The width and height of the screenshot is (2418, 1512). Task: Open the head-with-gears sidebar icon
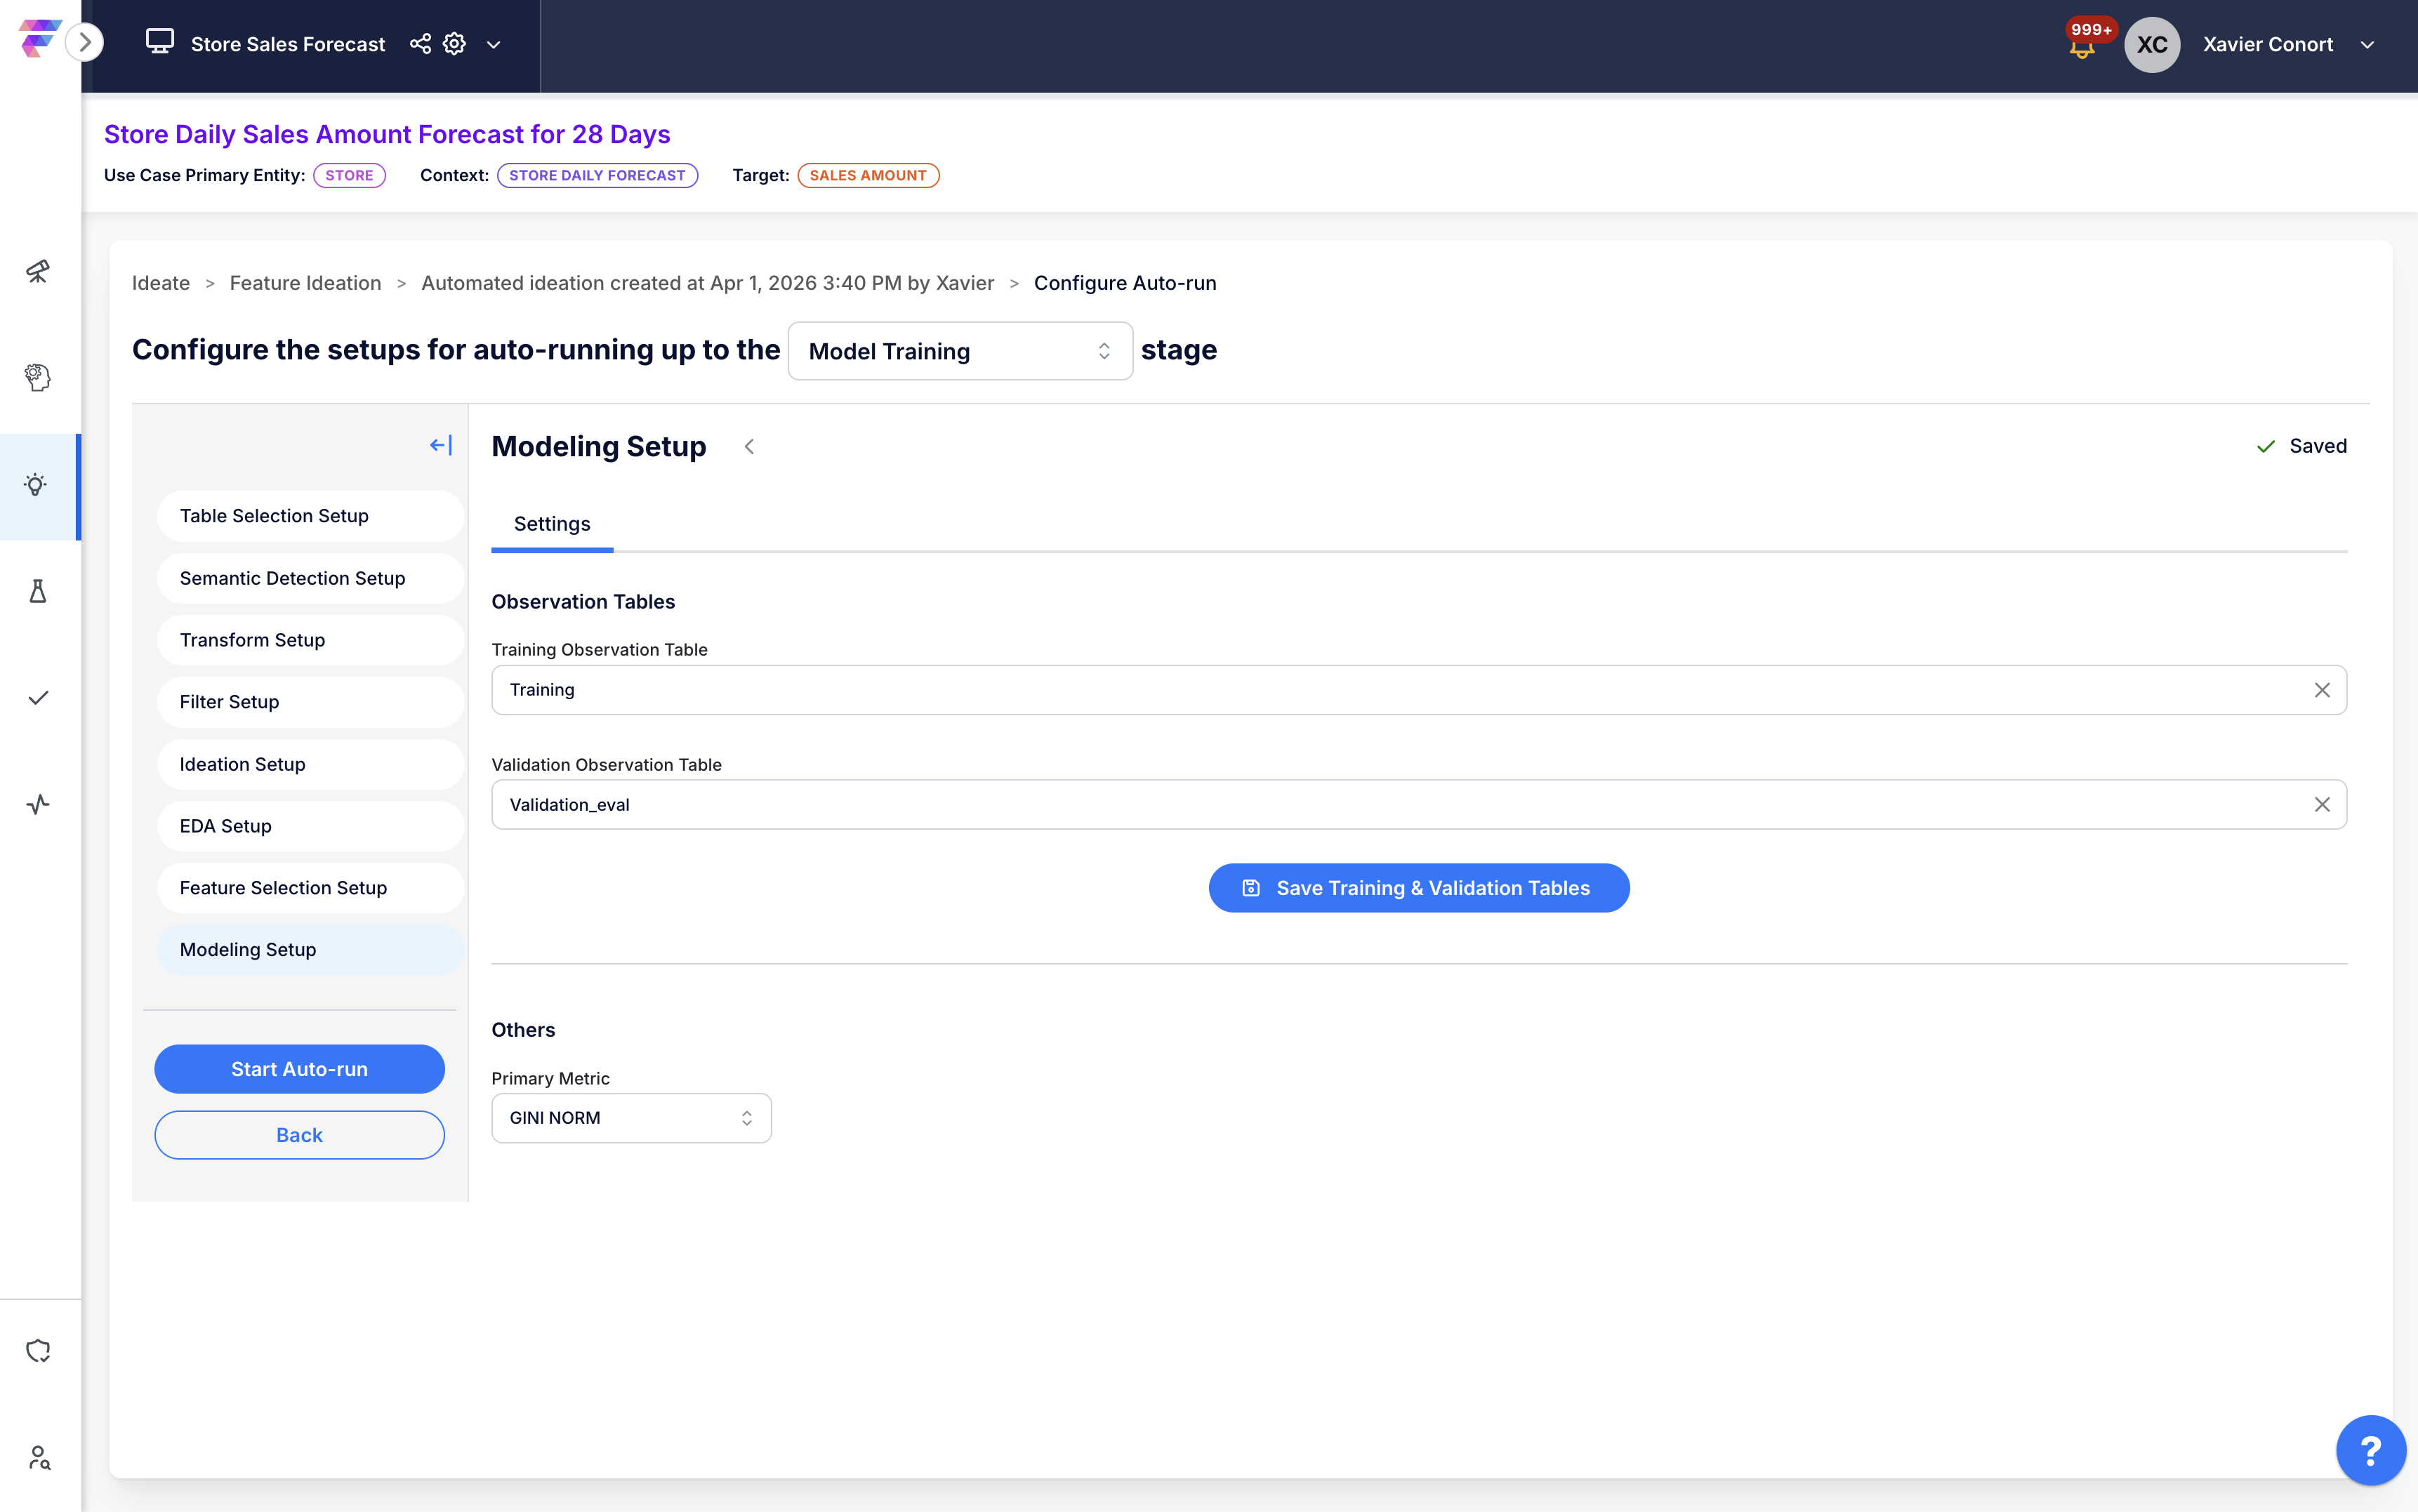click(x=38, y=377)
